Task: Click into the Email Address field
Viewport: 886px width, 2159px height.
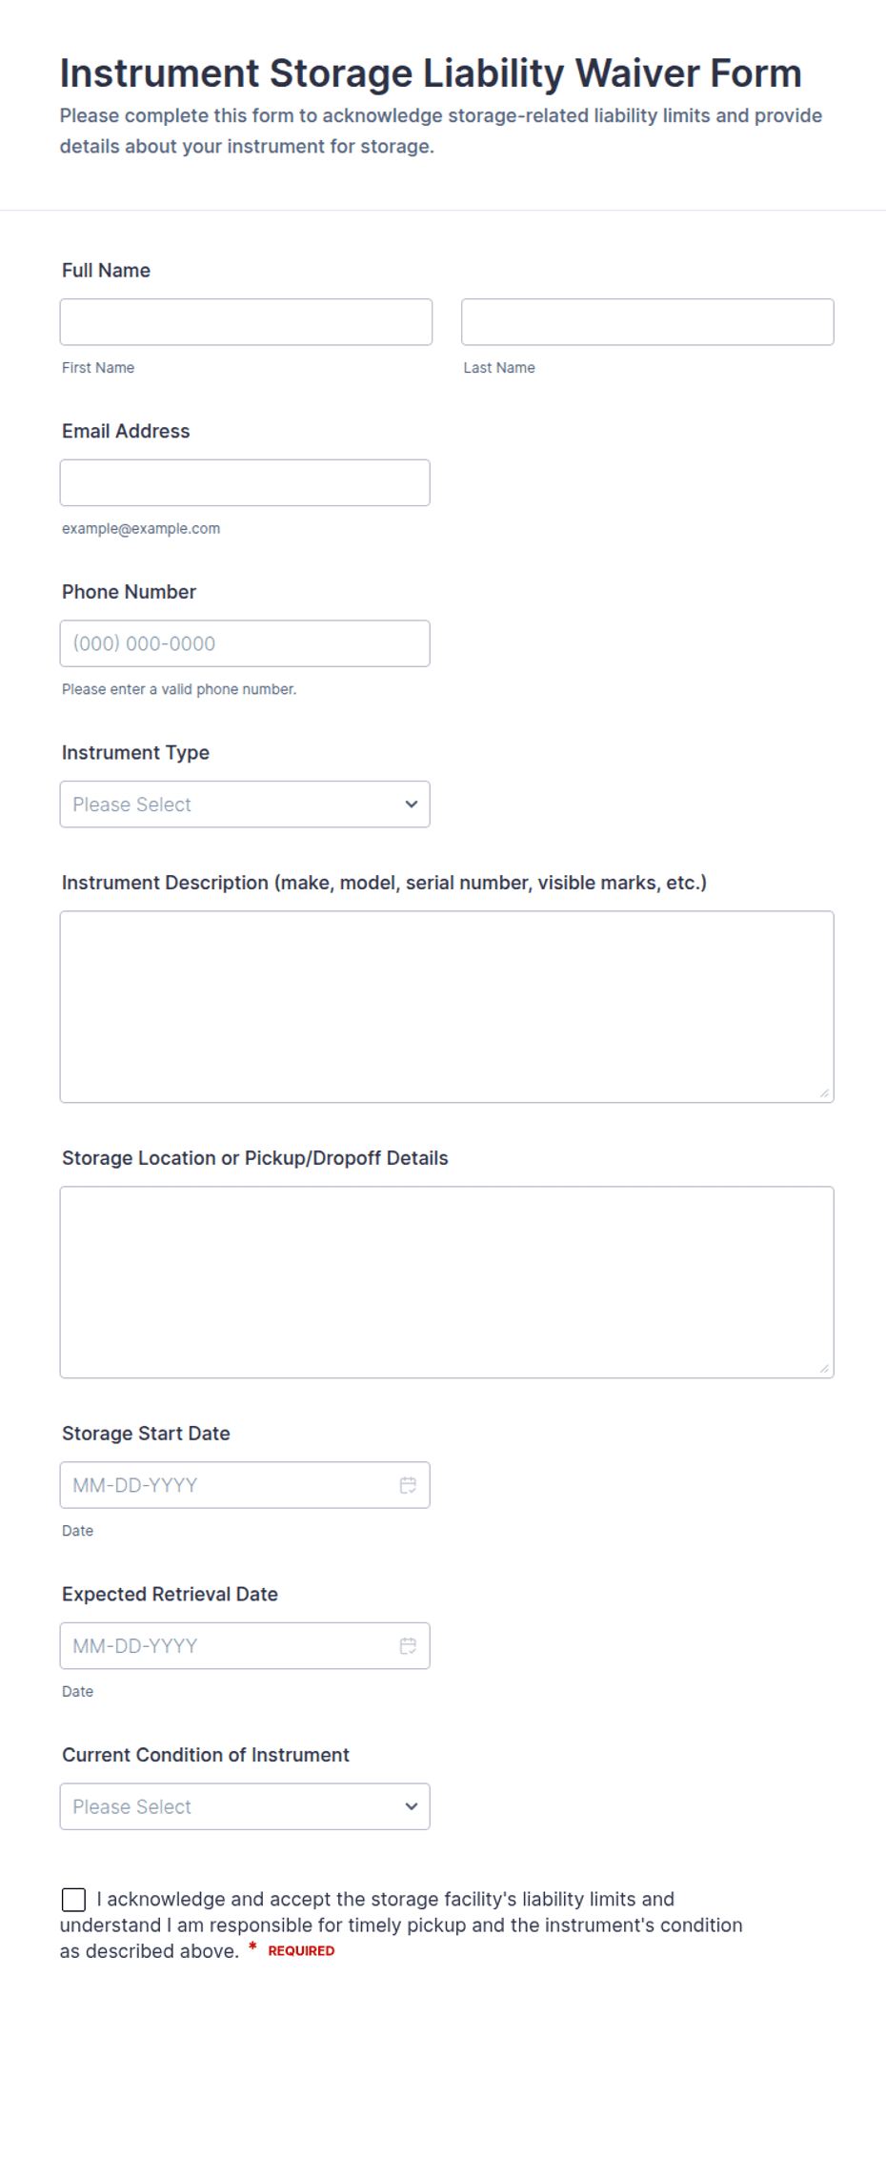Action: [x=245, y=483]
